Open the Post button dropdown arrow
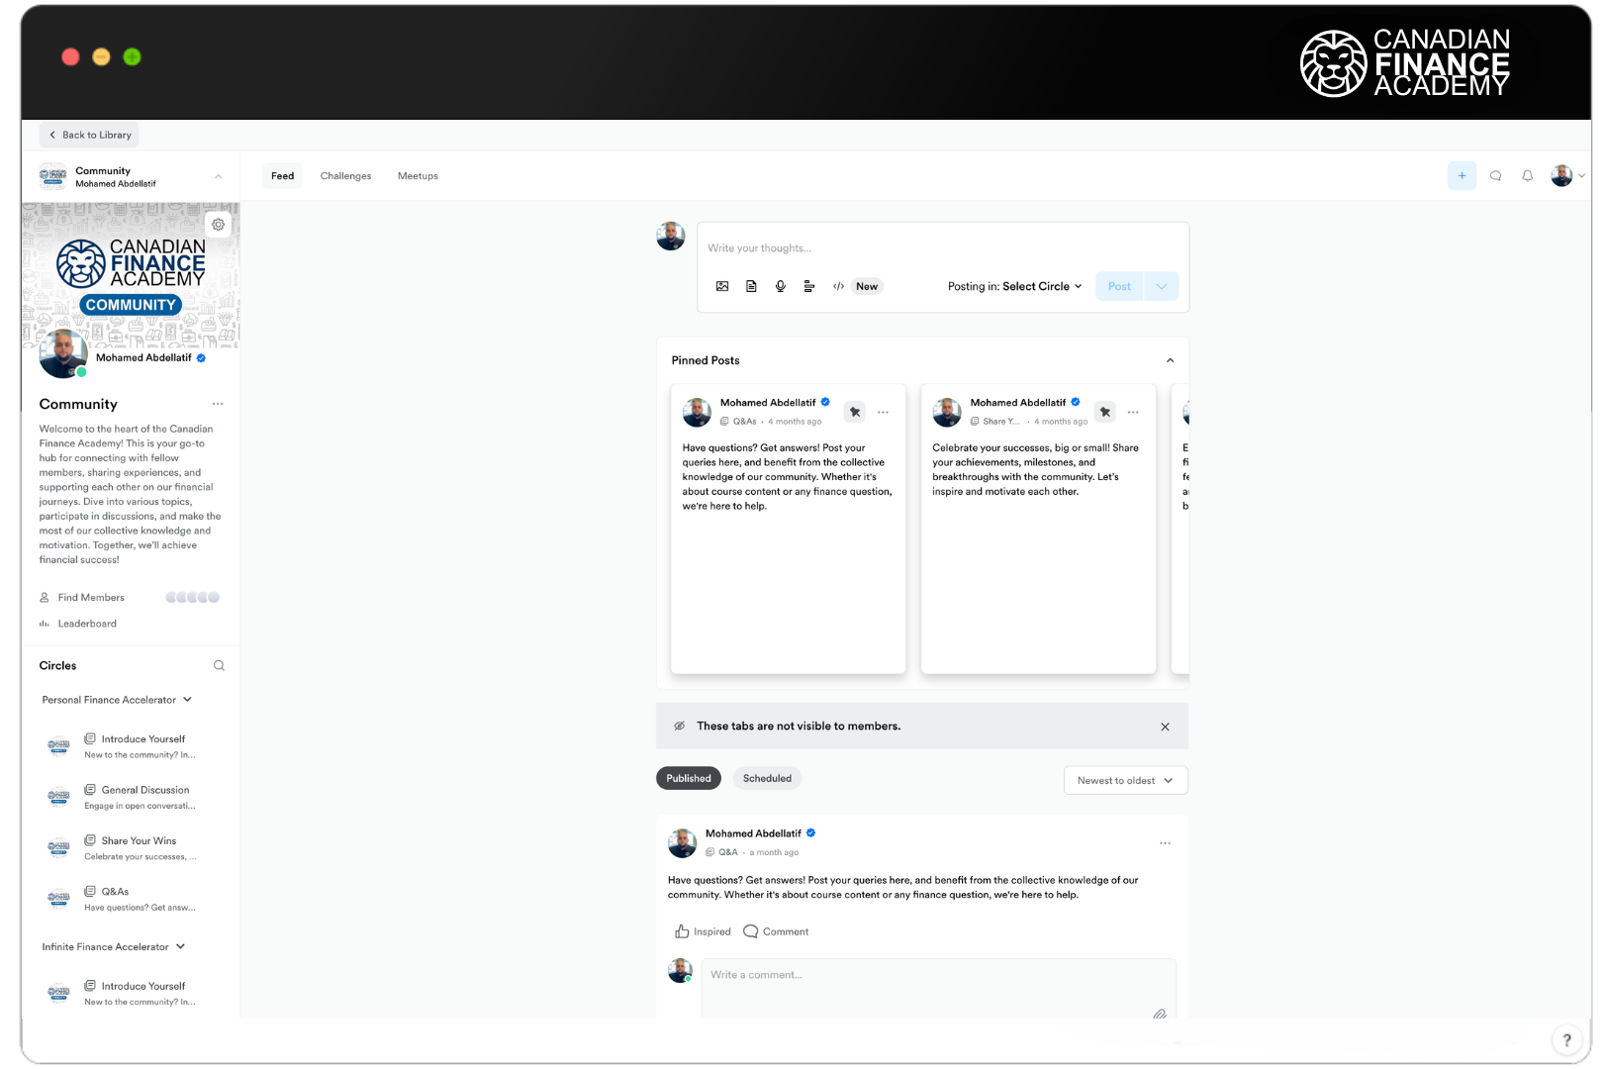Viewport: 1606px width, 1069px height. (1161, 286)
